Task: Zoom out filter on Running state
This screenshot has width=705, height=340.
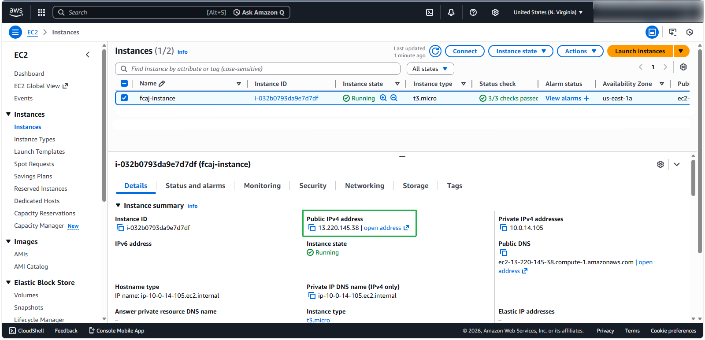Action: [394, 98]
